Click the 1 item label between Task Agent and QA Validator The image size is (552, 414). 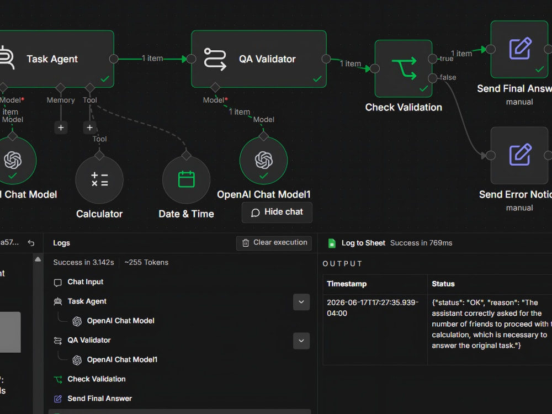(x=152, y=59)
